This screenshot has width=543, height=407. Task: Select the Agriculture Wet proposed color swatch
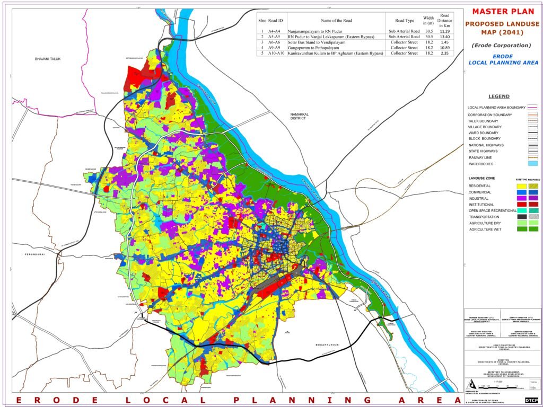pos(533,229)
